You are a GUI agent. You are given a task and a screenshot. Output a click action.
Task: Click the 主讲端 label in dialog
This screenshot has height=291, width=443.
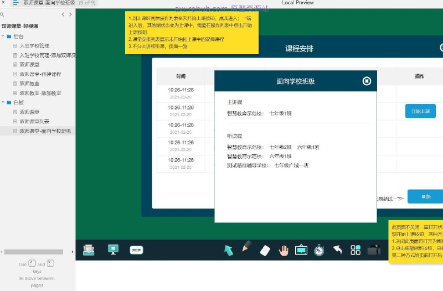pos(234,102)
